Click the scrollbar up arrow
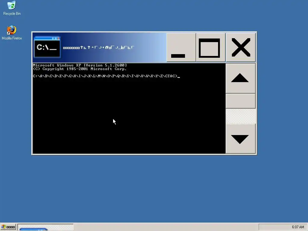The image size is (308, 231). pyautogui.click(x=241, y=79)
